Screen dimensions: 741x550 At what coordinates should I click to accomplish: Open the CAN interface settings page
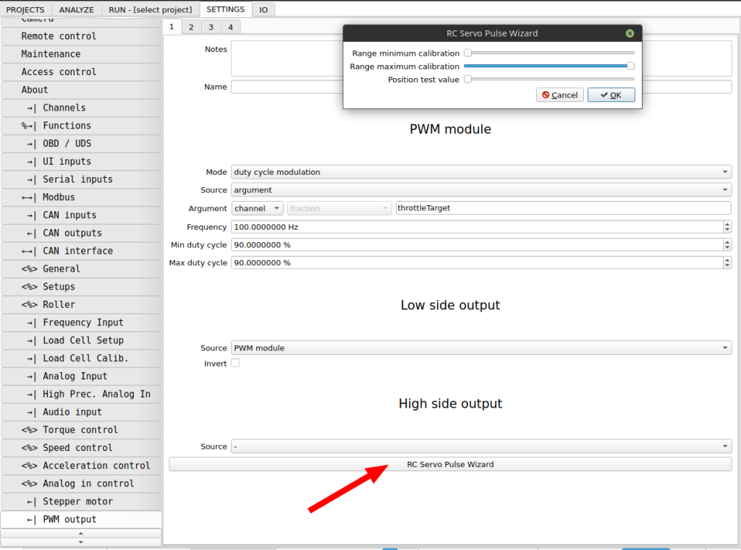pyautogui.click(x=77, y=251)
